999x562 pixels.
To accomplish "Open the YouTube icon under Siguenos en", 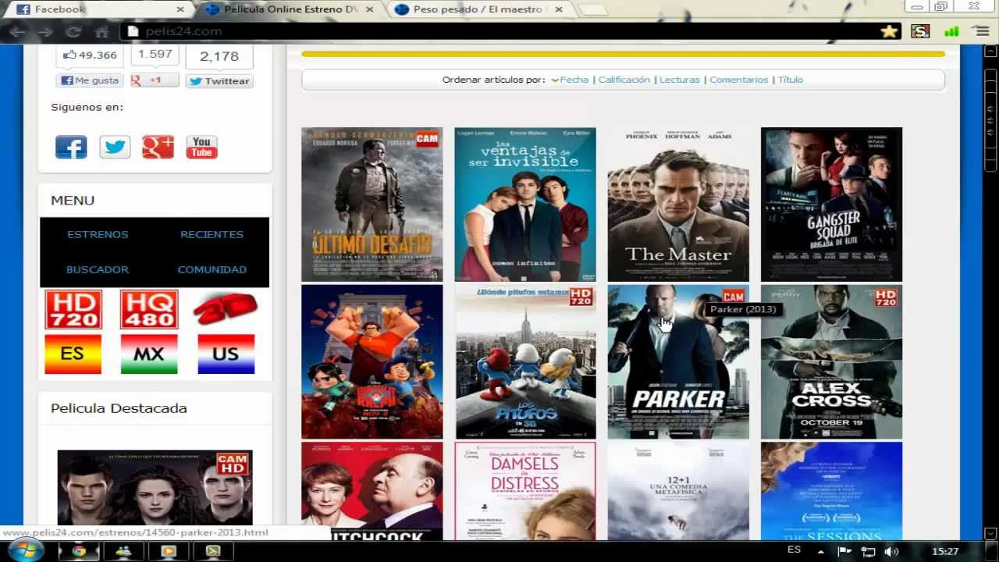I will pyautogui.click(x=201, y=147).
